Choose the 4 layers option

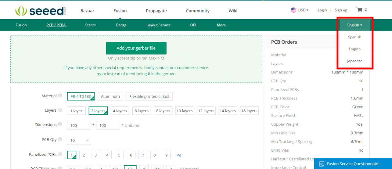[x=120, y=111]
